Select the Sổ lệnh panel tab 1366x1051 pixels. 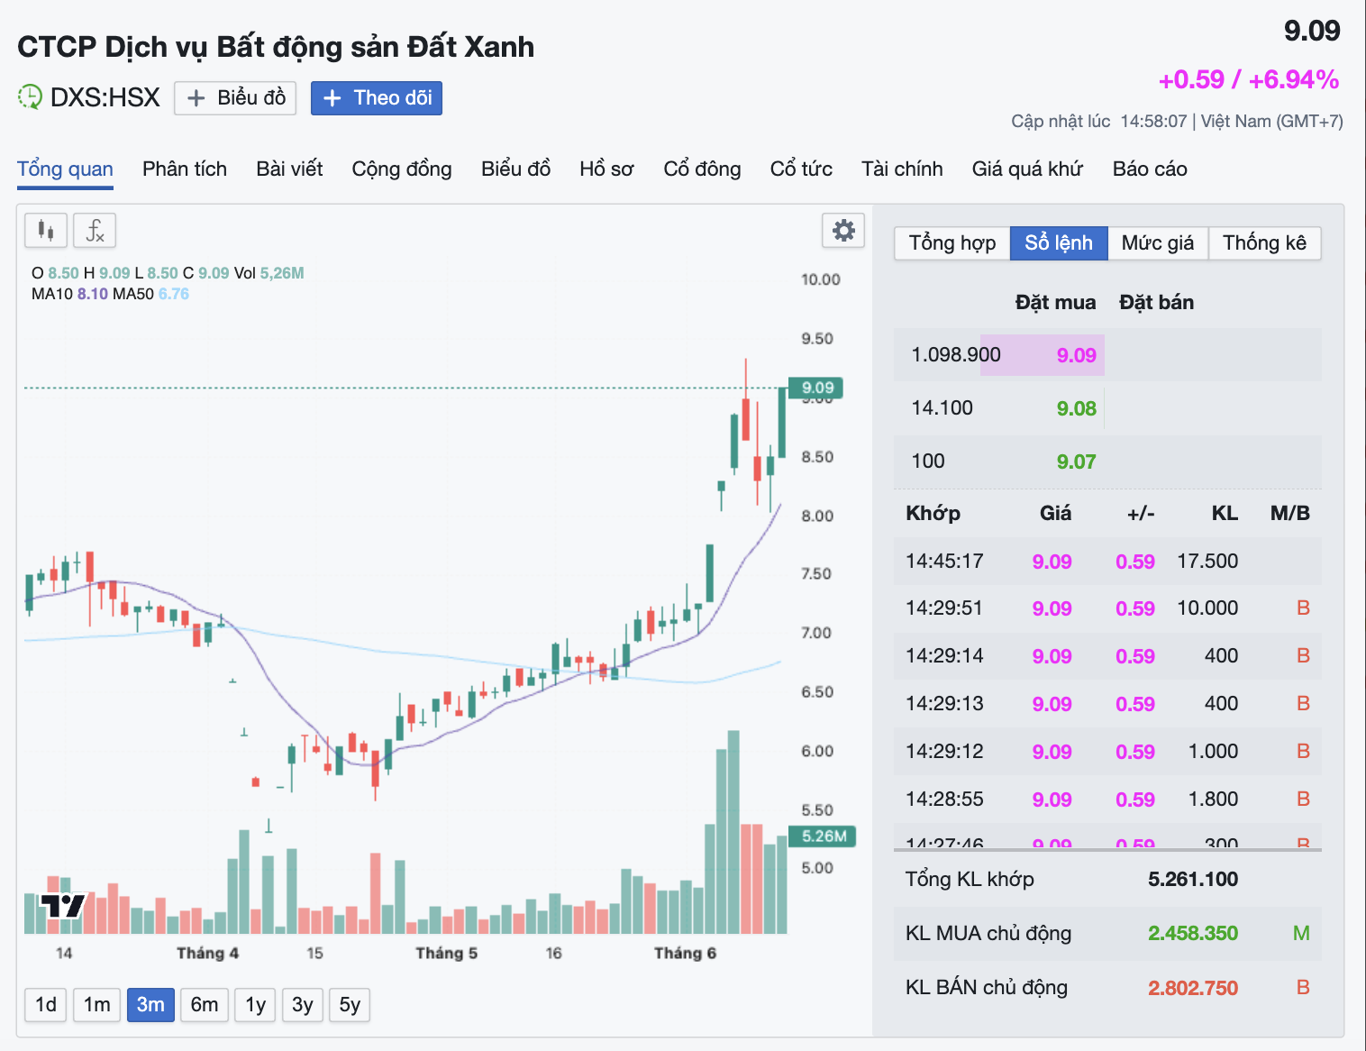(x=1059, y=243)
